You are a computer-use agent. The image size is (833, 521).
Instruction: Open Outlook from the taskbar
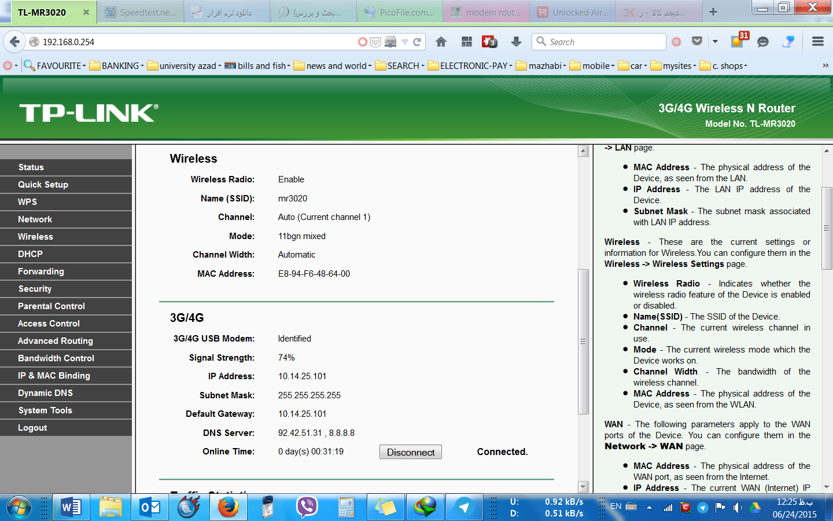(150, 508)
